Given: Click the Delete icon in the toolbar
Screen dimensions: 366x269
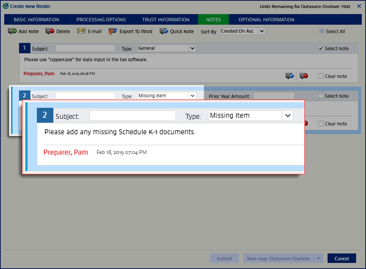Looking at the screenshot, I should pyautogui.click(x=50, y=31).
